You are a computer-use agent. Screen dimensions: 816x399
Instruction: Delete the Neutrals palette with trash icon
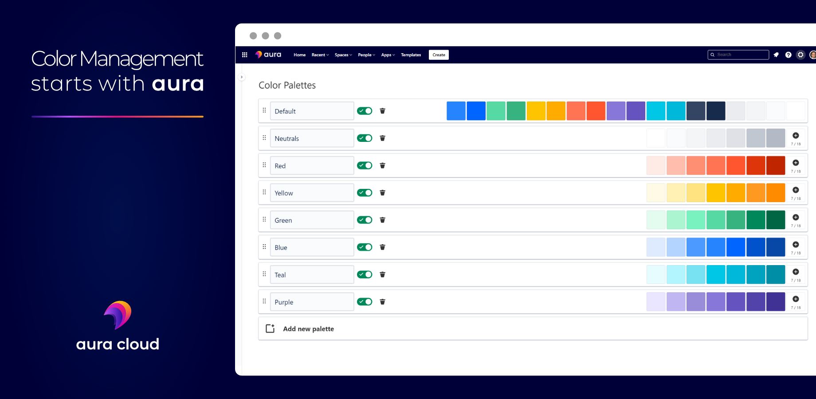(x=382, y=138)
